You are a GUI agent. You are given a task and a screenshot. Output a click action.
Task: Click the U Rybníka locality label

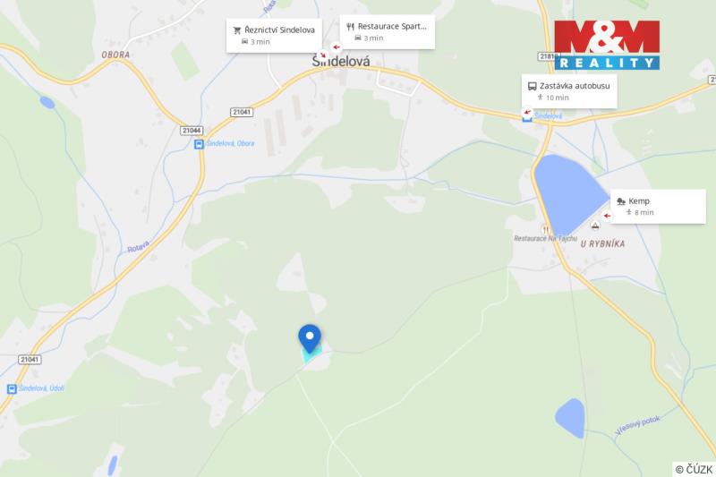point(602,243)
